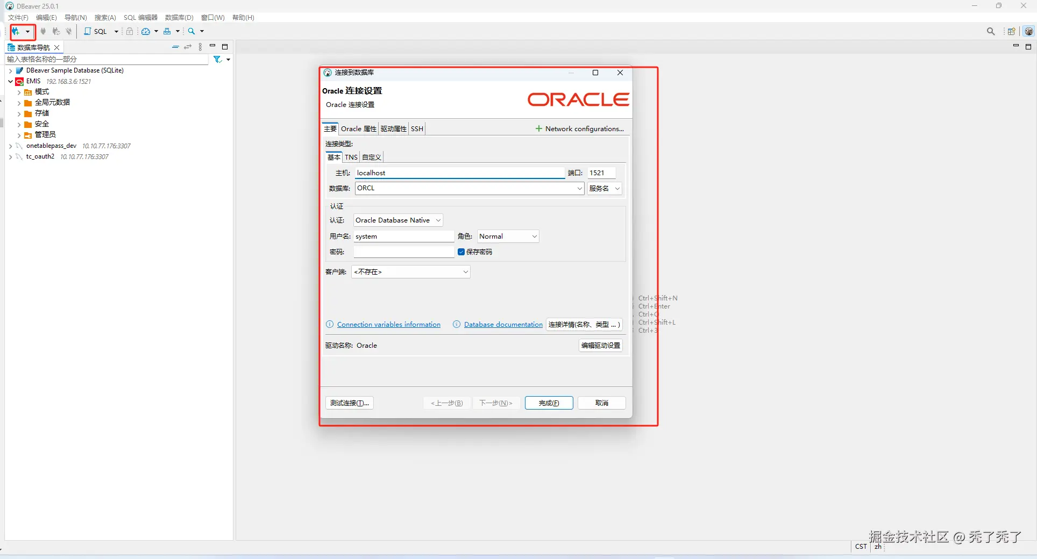This screenshot has height=559, width=1037.
Task: Select the onetablepass_dev connection
Action: coord(51,146)
